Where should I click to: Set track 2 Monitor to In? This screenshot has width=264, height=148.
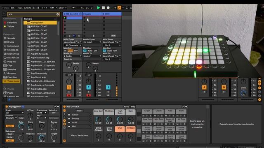pos(85,51)
